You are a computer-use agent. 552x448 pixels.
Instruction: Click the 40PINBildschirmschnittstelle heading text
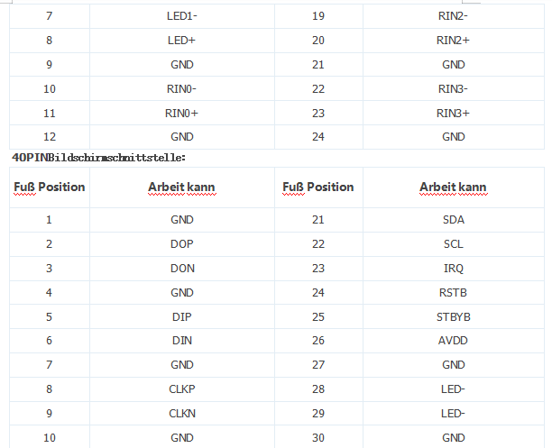pyautogui.click(x=98, y=157)
